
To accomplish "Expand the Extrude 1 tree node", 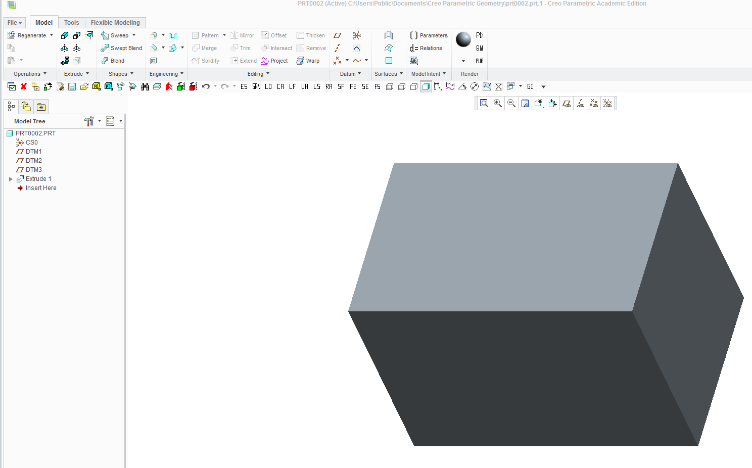I will [x=11, y=178].
